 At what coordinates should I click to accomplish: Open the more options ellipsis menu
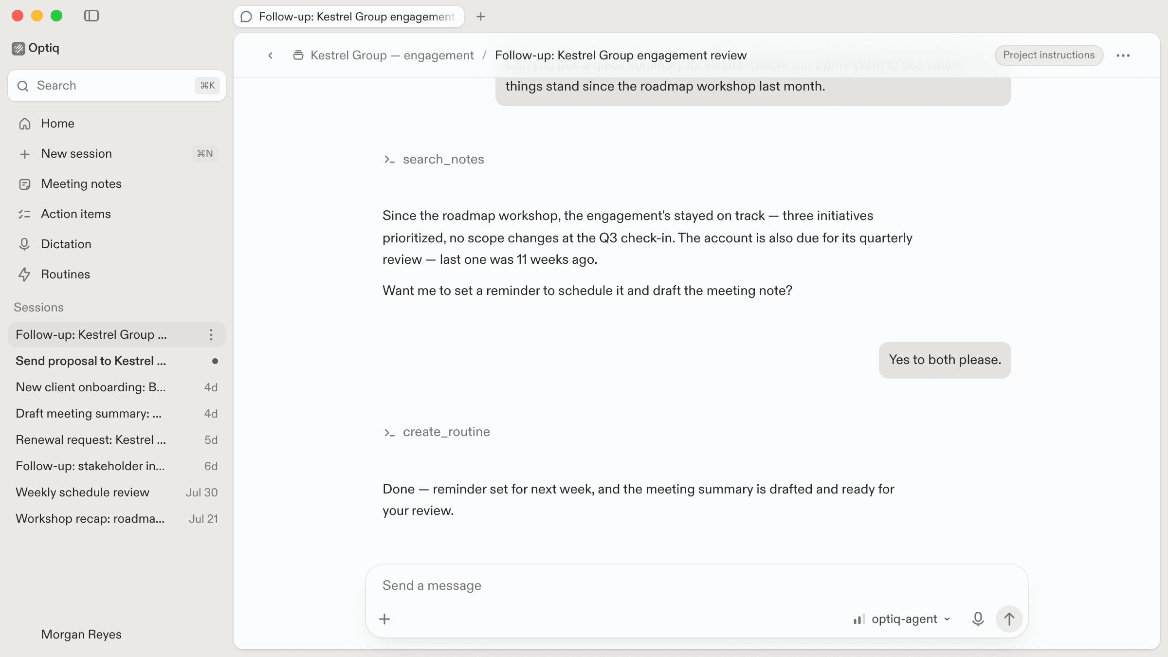1123,55
